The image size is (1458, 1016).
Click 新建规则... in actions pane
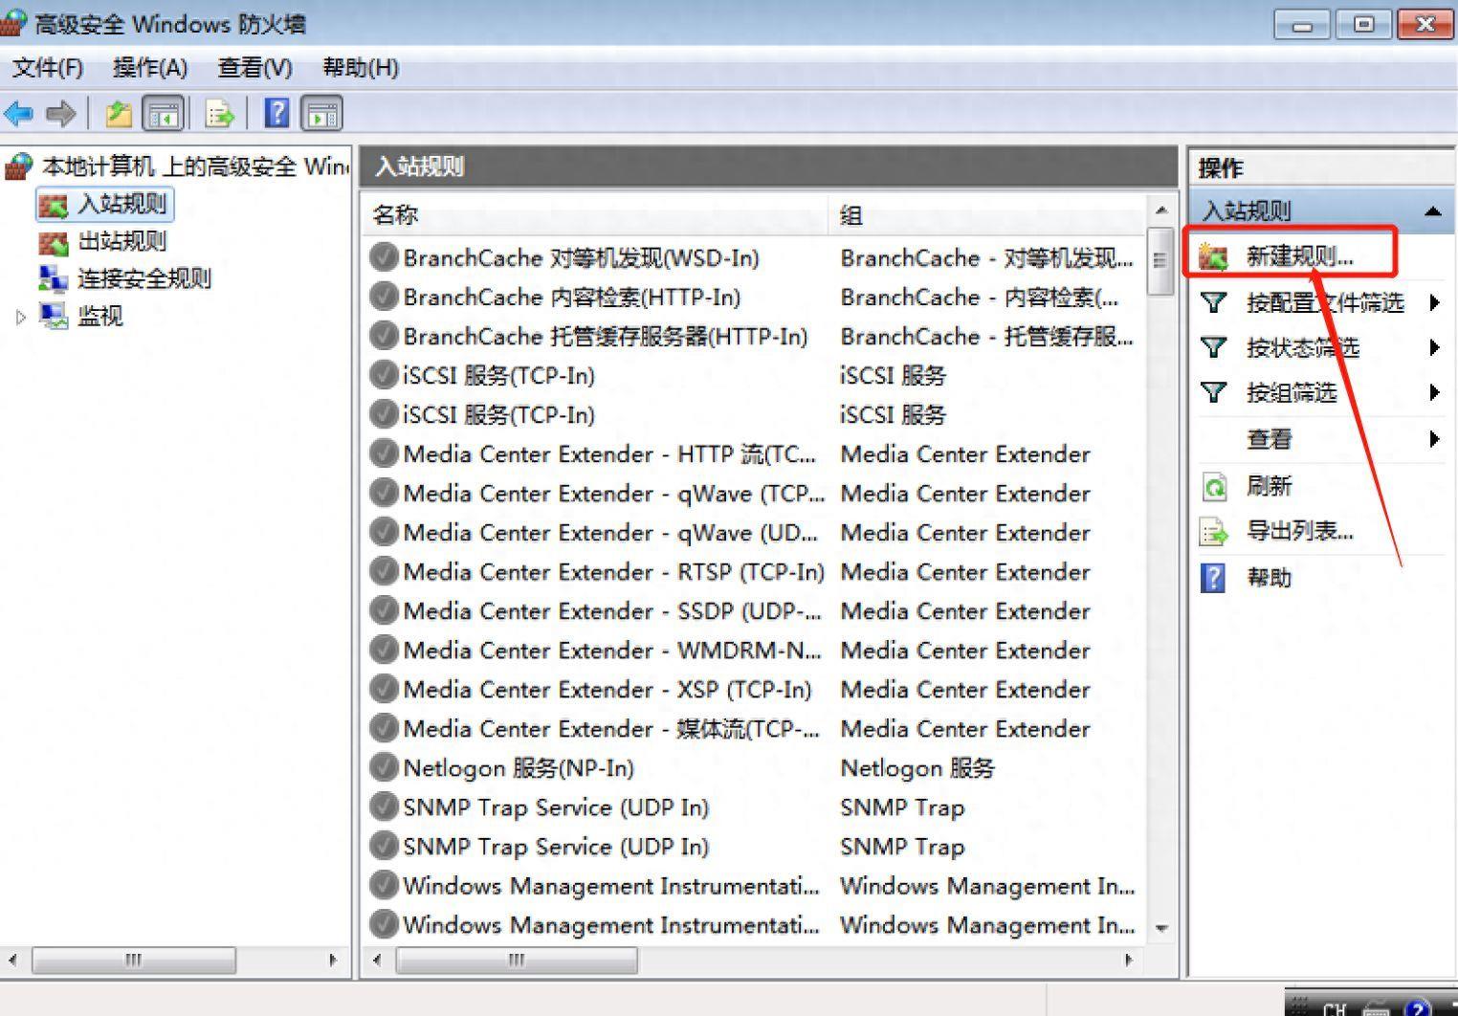[1299, 256]
